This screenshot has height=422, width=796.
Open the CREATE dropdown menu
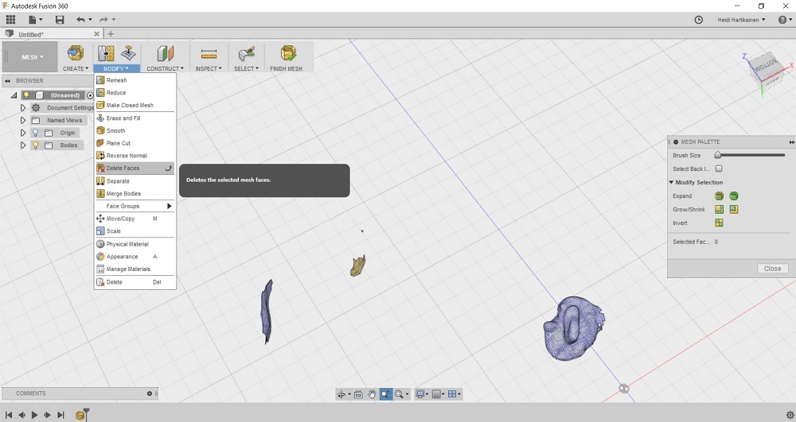click(75, 68)
